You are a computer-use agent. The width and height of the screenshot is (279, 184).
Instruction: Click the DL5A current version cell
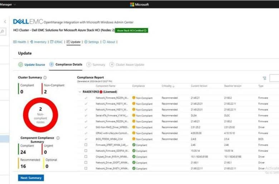pos(194,116)
